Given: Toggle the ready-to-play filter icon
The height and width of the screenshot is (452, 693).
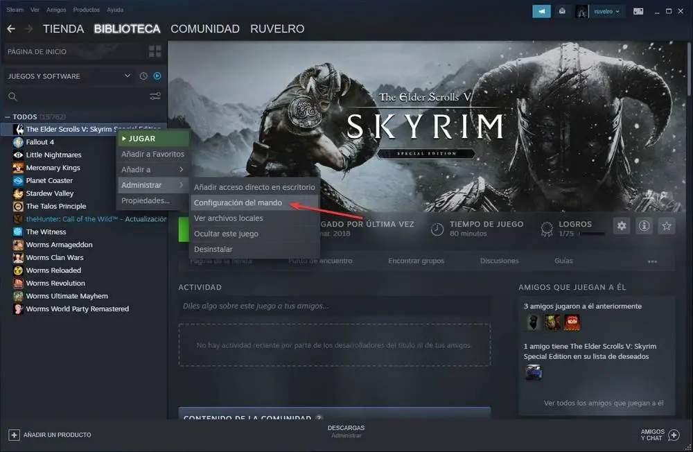Looking at the screenshot, I should pos(157,76).
